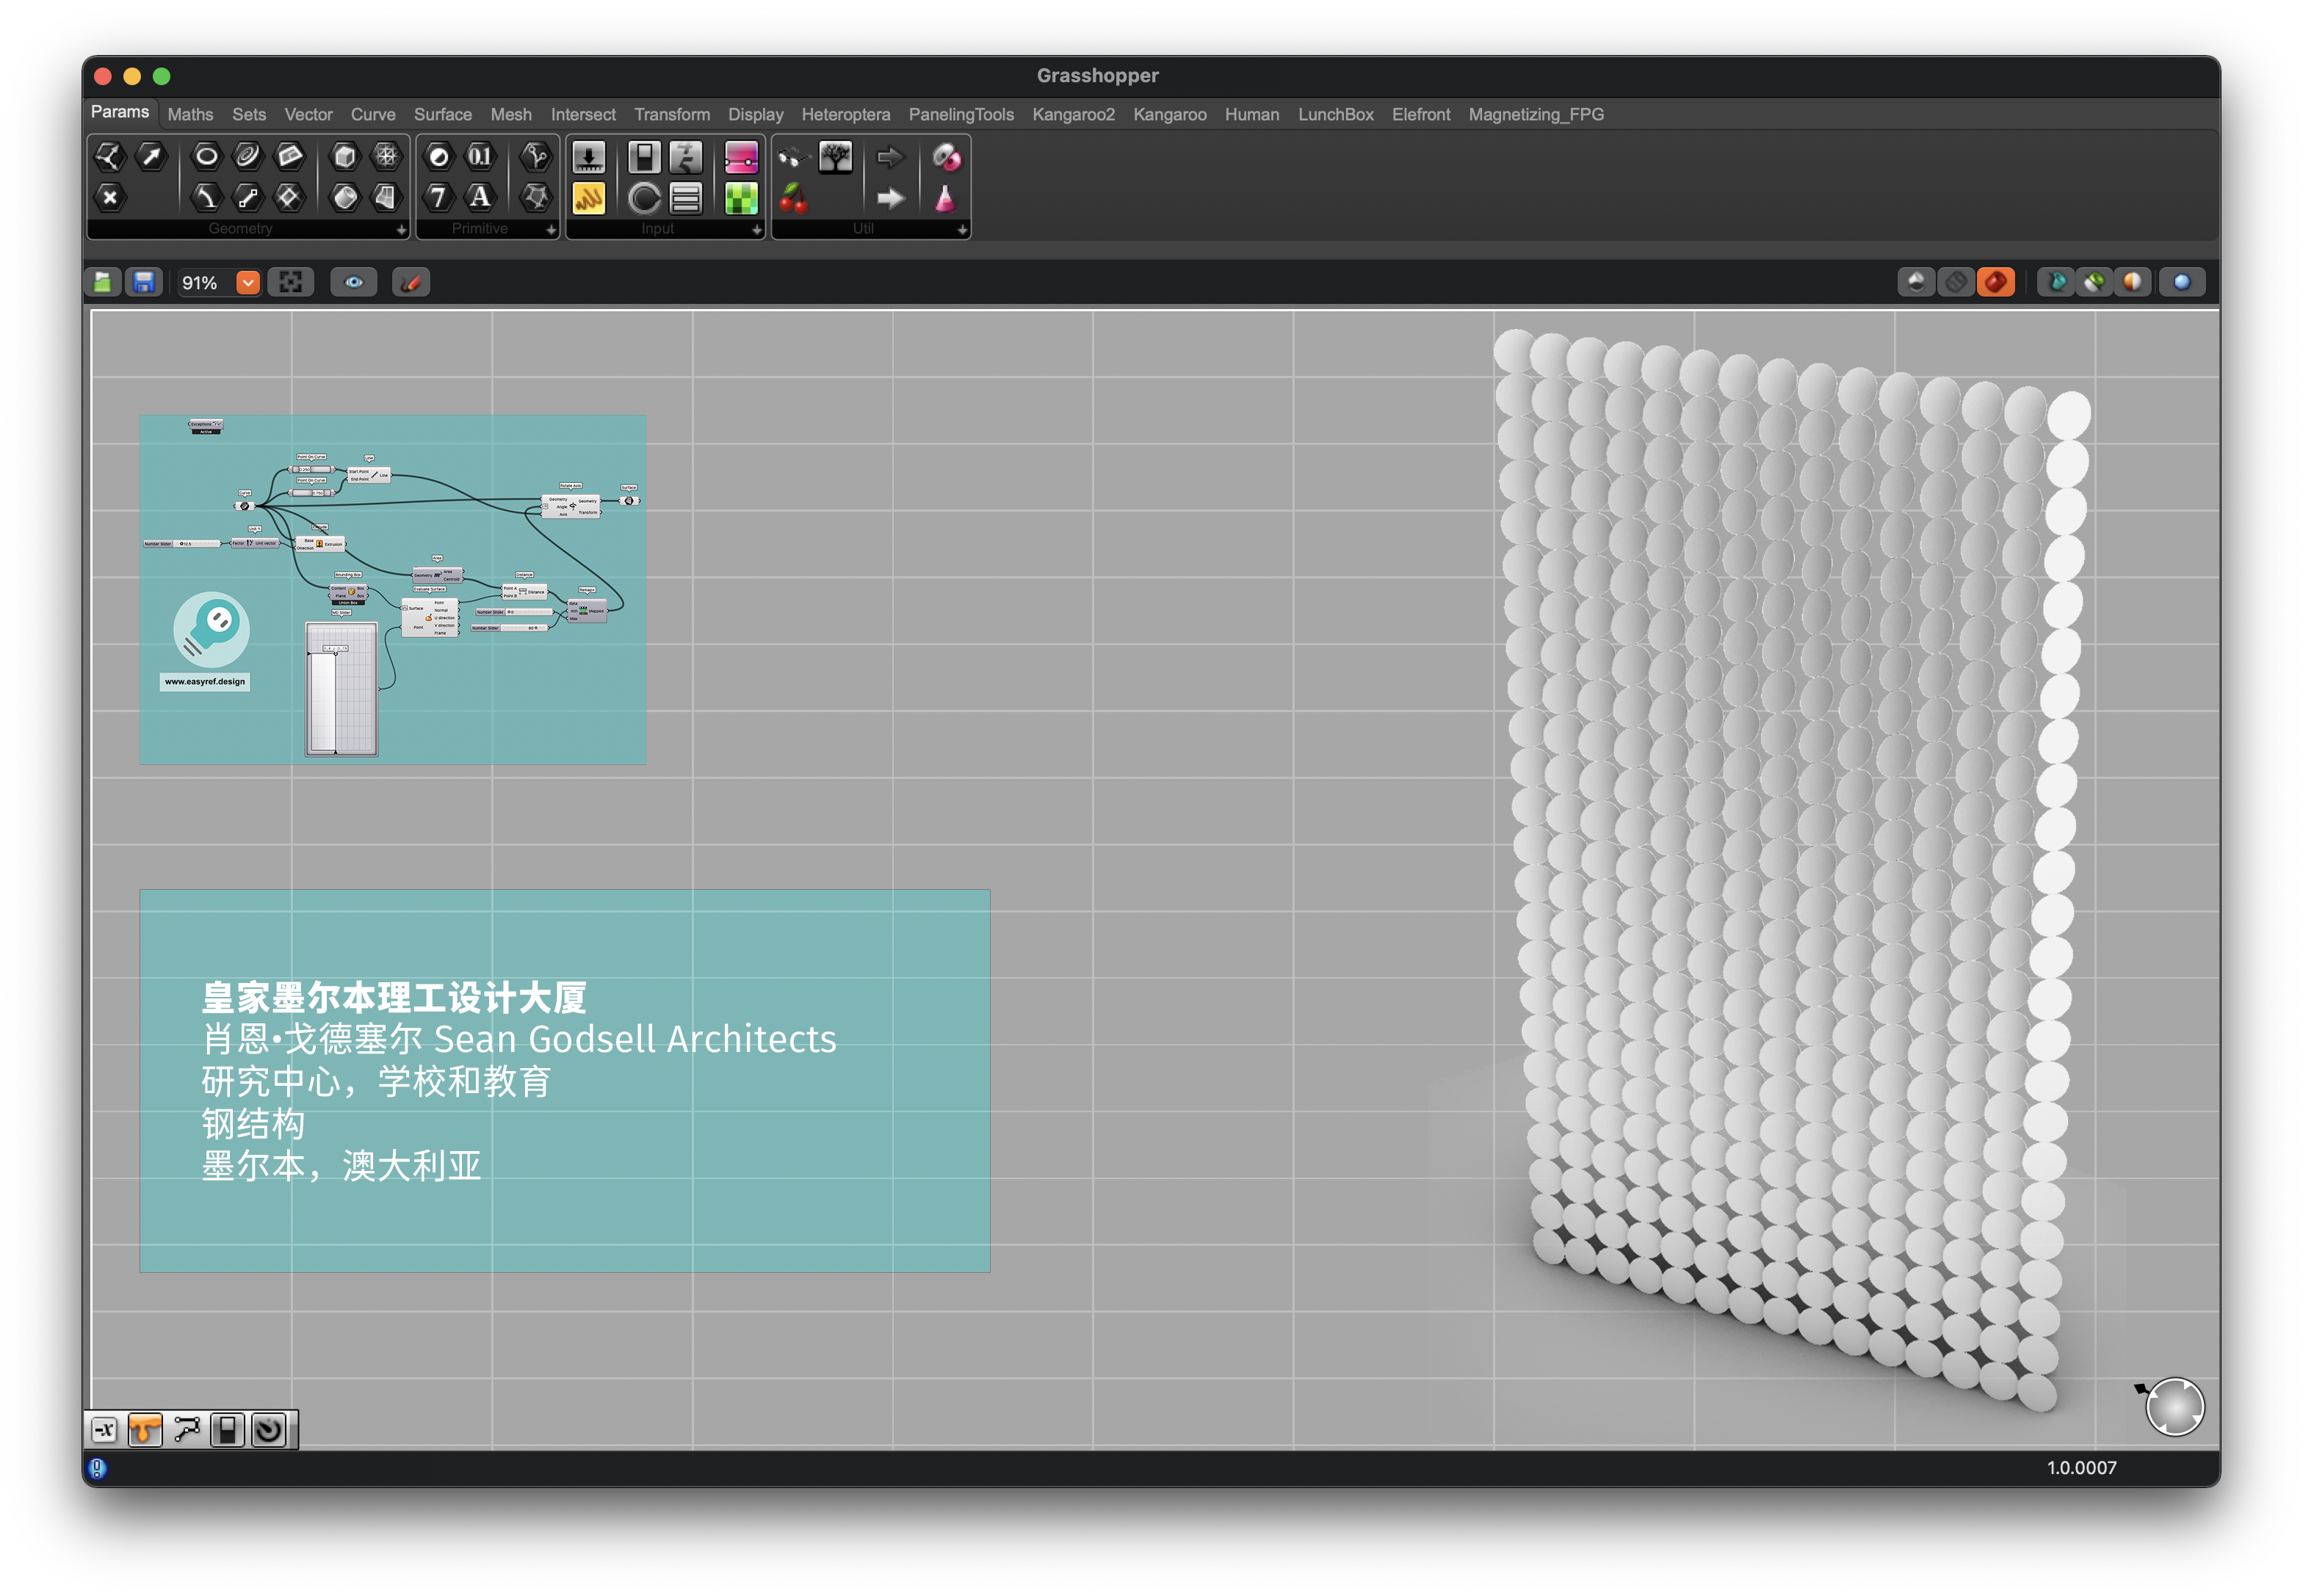Select the yellow Panel component icon
This screenshot has width=2303, height=1596.
pyautogui.click(x=588, y=198)
